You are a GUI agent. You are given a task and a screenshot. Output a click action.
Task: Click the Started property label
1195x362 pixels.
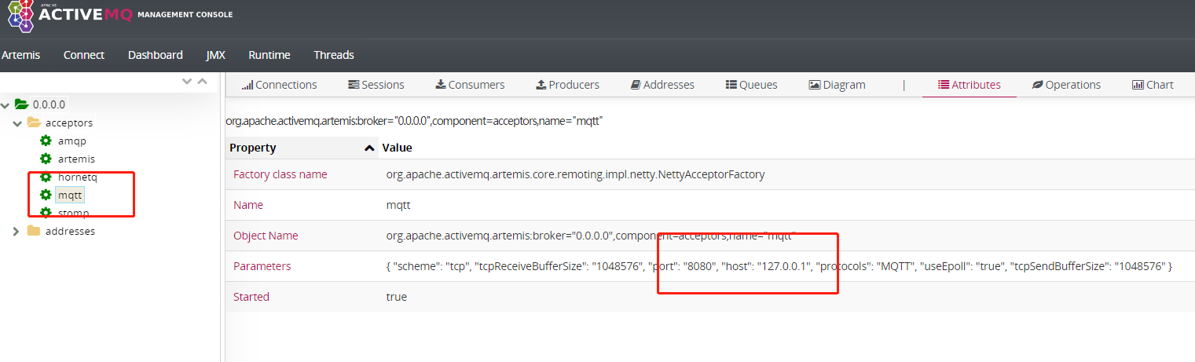(x=251, y=297)
